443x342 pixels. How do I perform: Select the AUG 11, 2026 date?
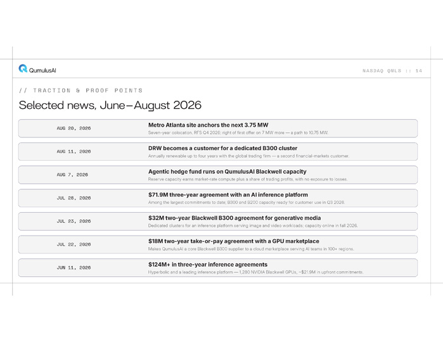point(74,151)
